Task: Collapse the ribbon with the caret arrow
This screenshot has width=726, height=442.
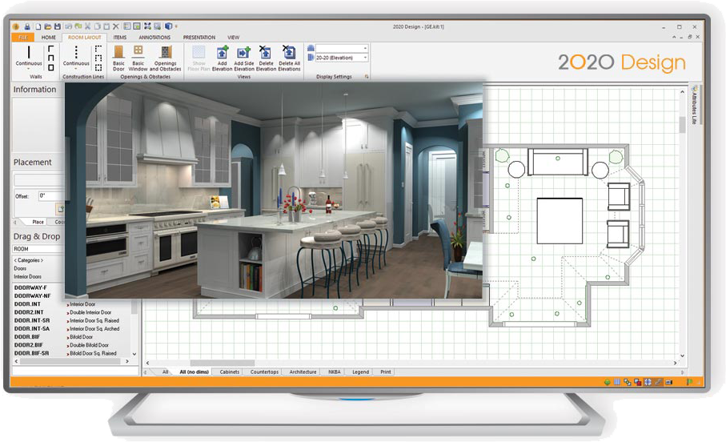Action: click(x=674, y=37)
